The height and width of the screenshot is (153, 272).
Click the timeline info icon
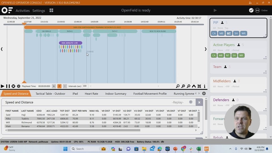click(205, 86)
